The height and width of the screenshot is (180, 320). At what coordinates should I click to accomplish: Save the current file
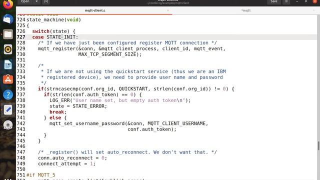coord(274,1)
